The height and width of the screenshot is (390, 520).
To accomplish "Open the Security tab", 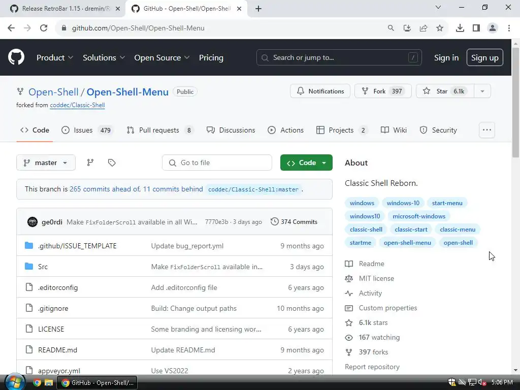I will click(x=438, y=130).
